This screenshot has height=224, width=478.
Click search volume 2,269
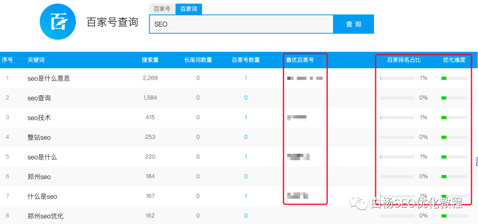[150, 78]
